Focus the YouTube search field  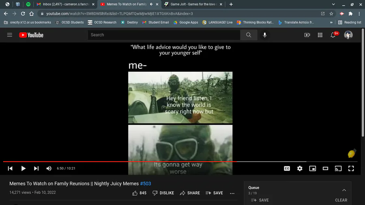164,35
